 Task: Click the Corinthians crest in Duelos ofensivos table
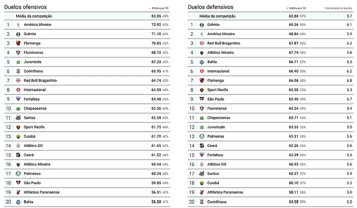(x=18, y=71)
